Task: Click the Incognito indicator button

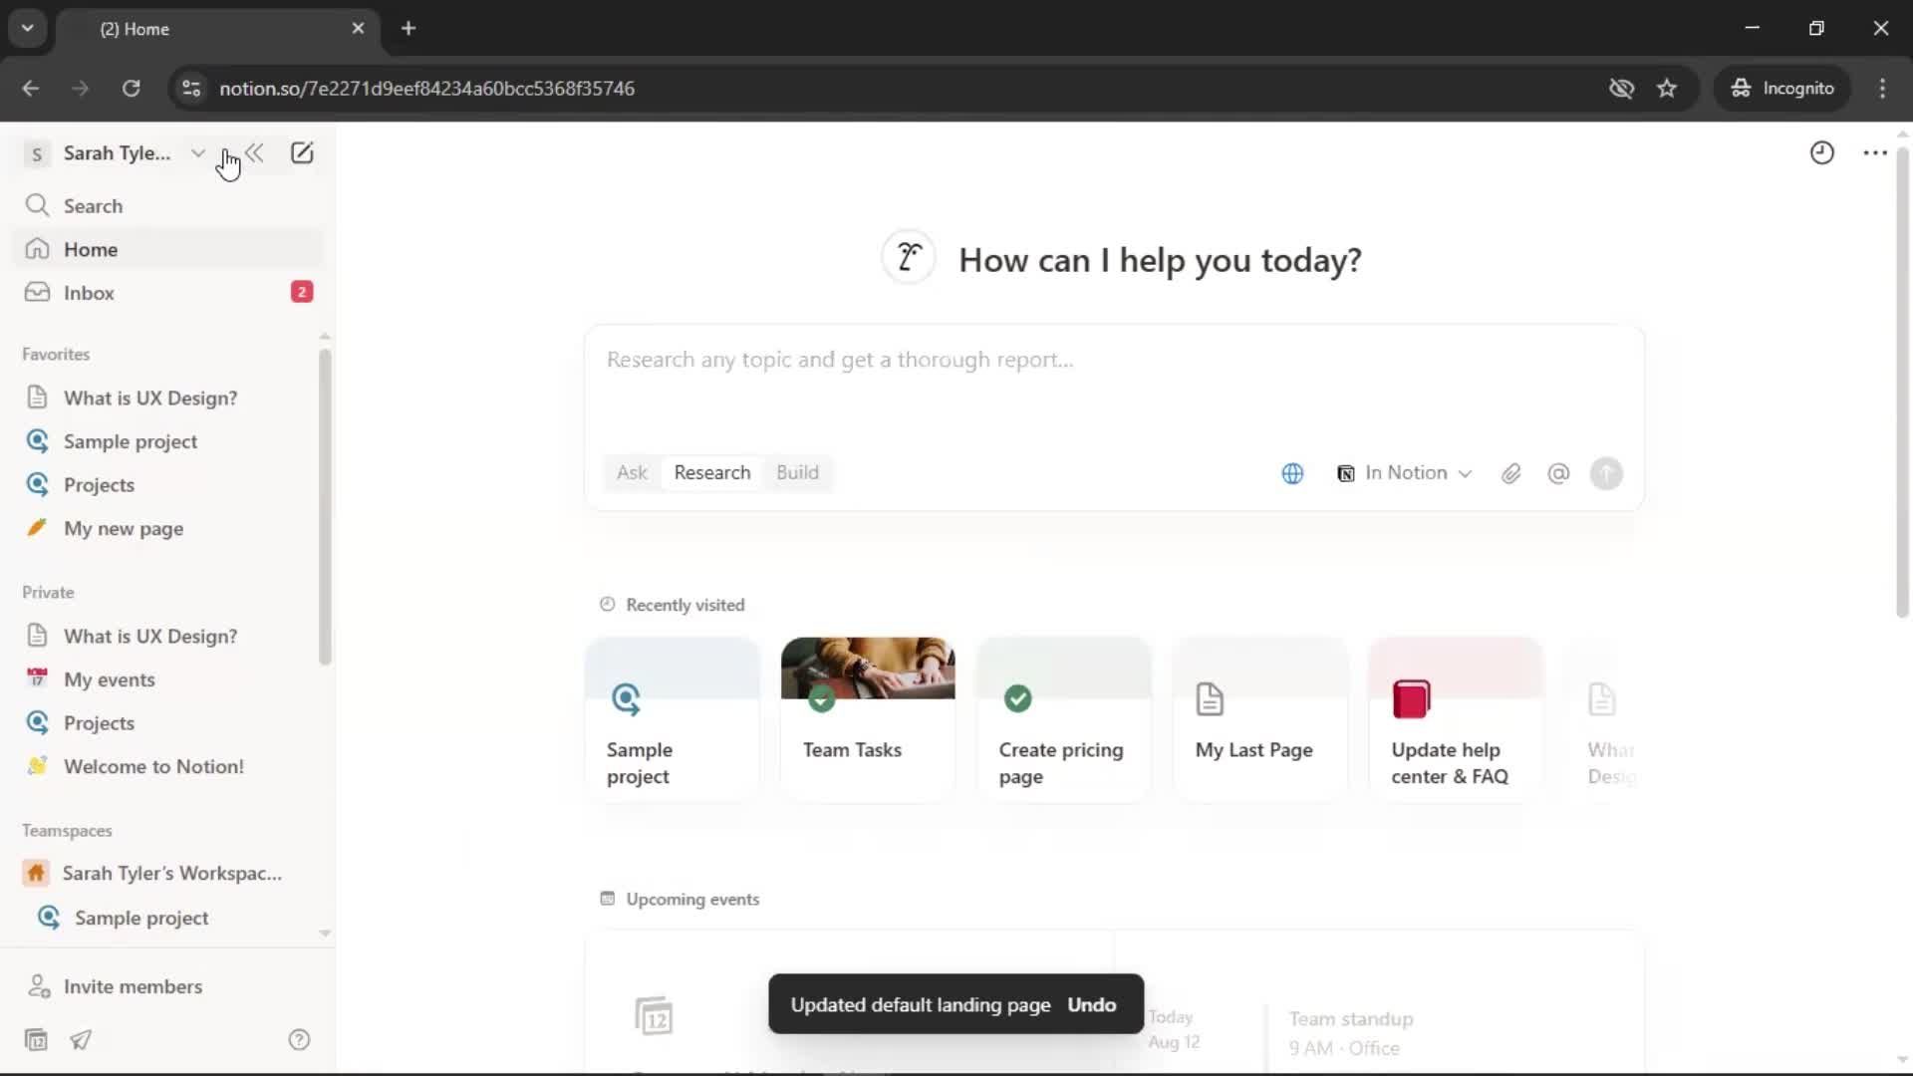Action: pyautogui.click(x=1782, y=89)
